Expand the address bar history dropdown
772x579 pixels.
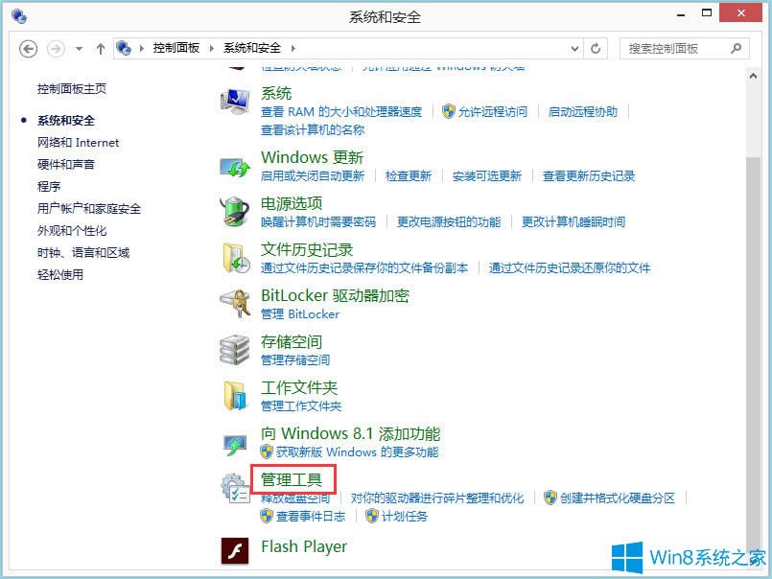point(575,48)
